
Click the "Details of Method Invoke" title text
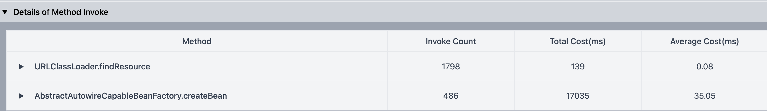61,12
